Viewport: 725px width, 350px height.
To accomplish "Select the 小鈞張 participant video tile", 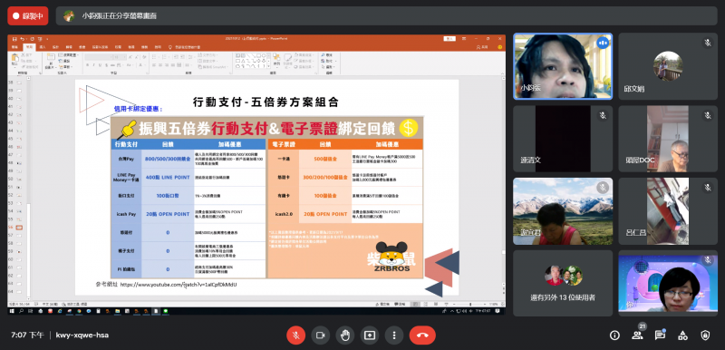I will 563,66.
